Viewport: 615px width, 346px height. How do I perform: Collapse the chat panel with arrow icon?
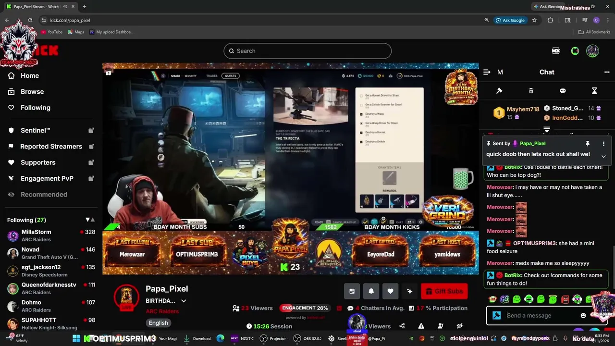tap(487, 72)
